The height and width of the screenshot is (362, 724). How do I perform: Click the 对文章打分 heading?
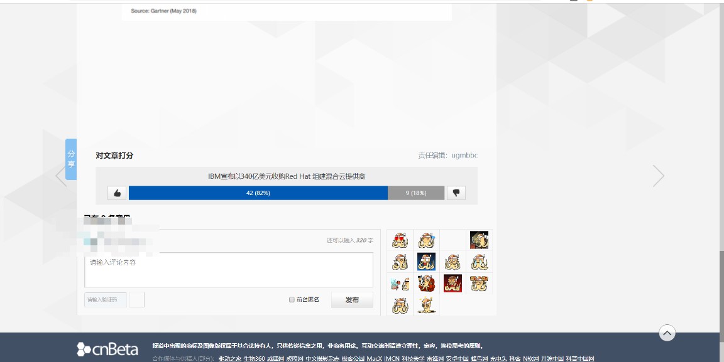pyautogui.click(x=114, y=156)
